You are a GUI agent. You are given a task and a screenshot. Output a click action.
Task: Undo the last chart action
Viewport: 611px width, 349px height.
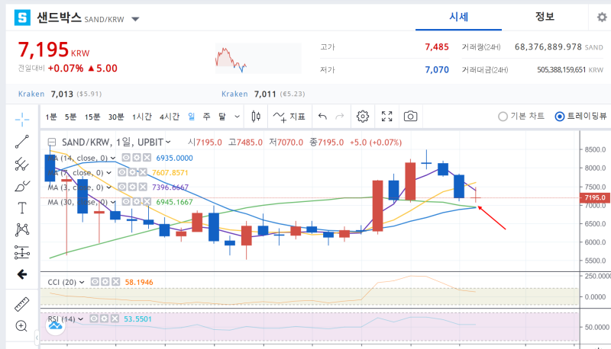[322, 116]
